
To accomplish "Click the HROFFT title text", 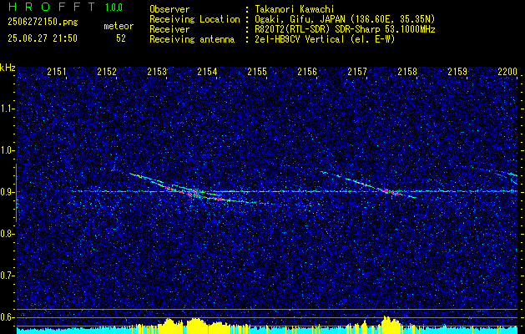I will point(52,7).
